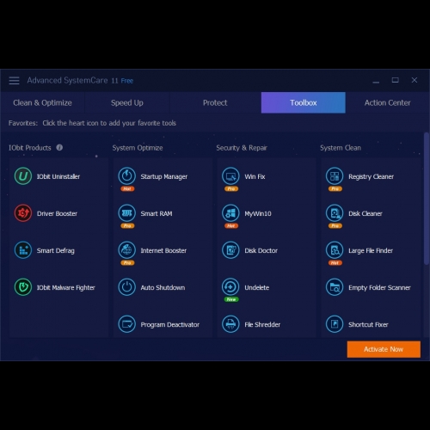Launch the Internet Booster icon

click(x=126, y=250)
